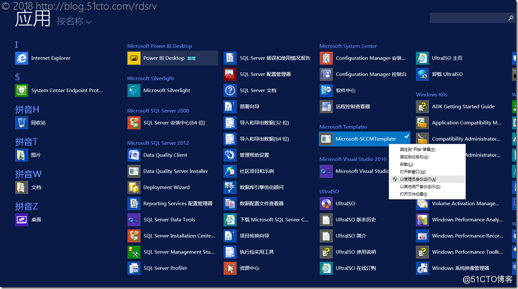The height and width of the screenshot is (289, 518).
Task: Launch UltraISO application
Action: [338, 203]
